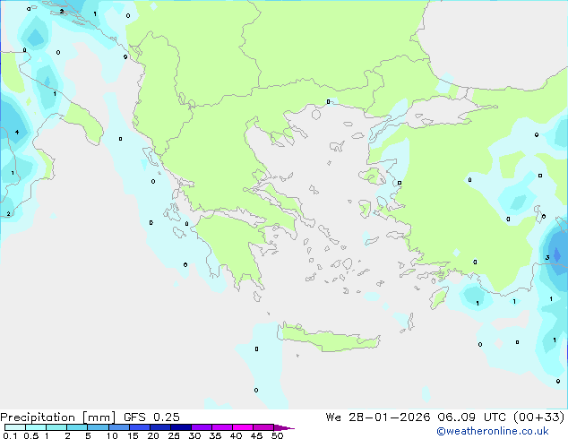Click the legend tick label '0.1'

(x=10, y=435)
